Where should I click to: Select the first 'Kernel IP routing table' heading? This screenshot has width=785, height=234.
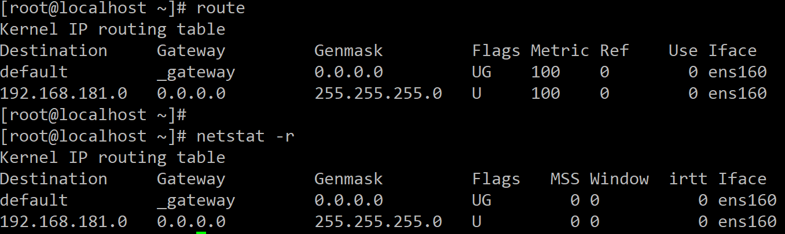pyautogui.click(x=113, y=29)
